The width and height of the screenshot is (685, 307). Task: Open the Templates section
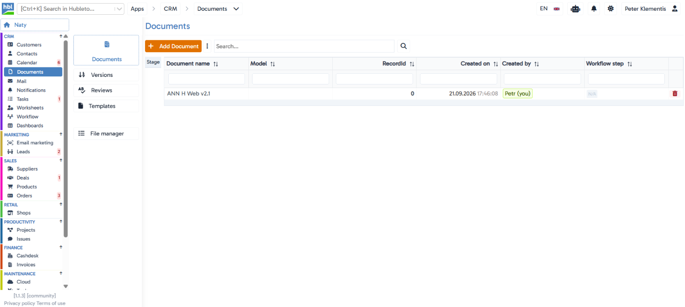pyautogui.click(x=106, y=106)
